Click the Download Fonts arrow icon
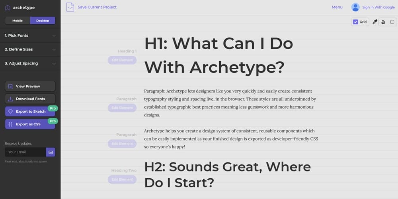The image size is (398, 199). point(10,99)
